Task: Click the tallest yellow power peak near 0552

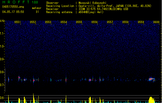Action: pyautogui.click(x=33, y=98)
